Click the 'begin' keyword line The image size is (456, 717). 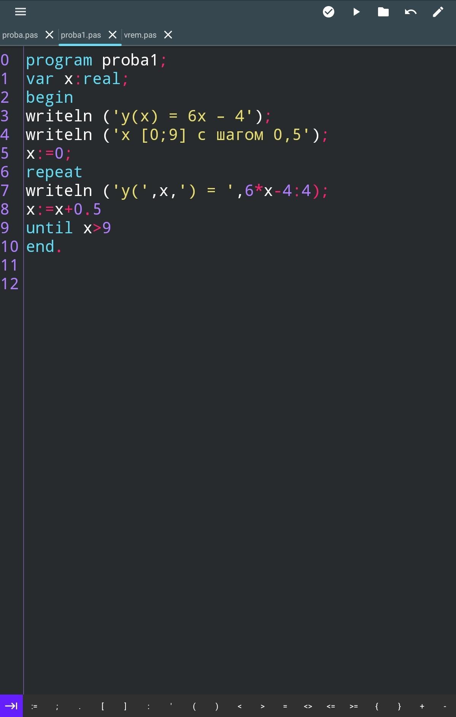coord(49,97)
